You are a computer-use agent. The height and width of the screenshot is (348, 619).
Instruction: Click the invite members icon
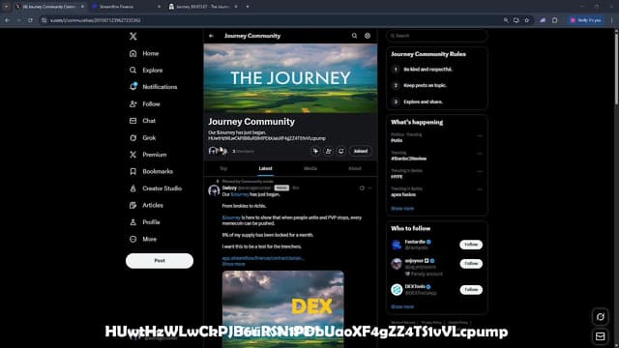[328, 151]
